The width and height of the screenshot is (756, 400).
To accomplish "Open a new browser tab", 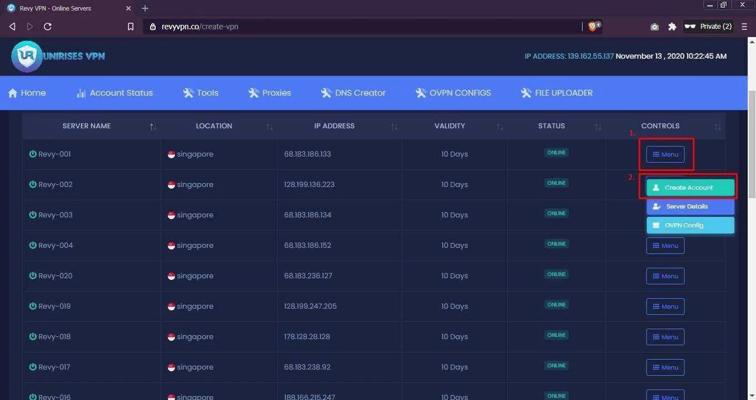I will coord(145,8).
